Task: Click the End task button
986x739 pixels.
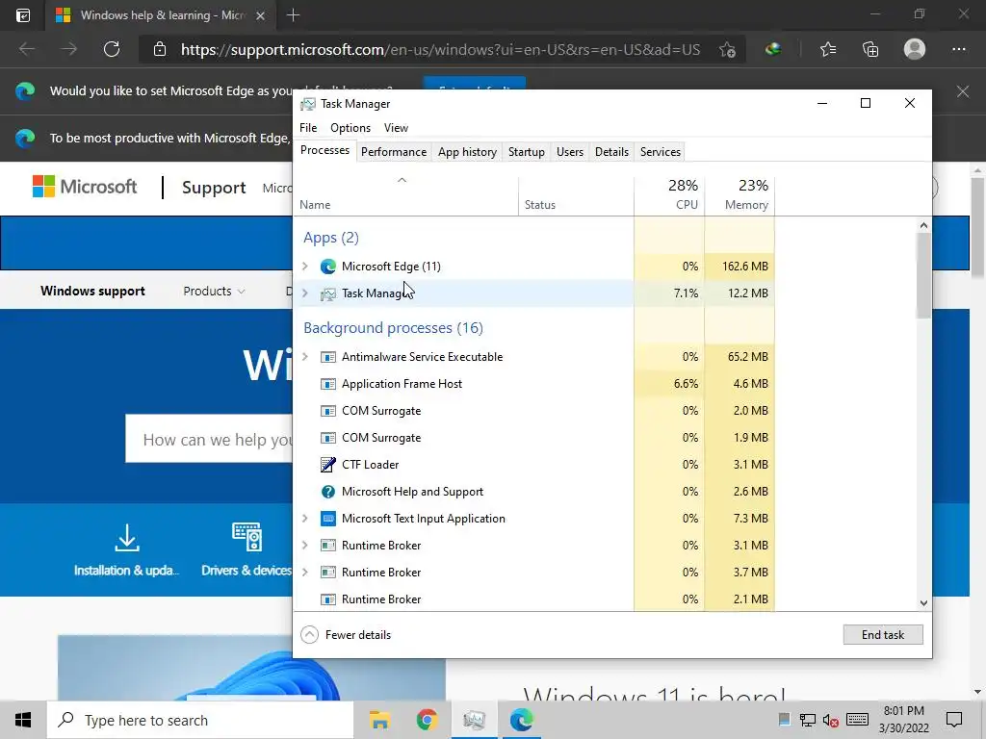Action: click(883, 635)
